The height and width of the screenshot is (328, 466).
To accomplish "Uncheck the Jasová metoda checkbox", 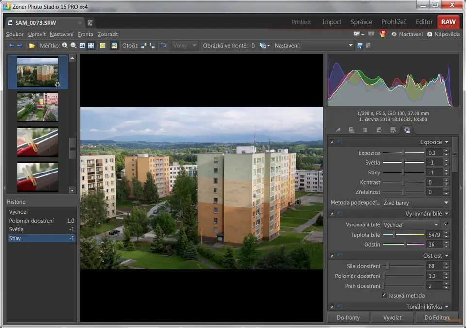I will click(x=384, y=295).
